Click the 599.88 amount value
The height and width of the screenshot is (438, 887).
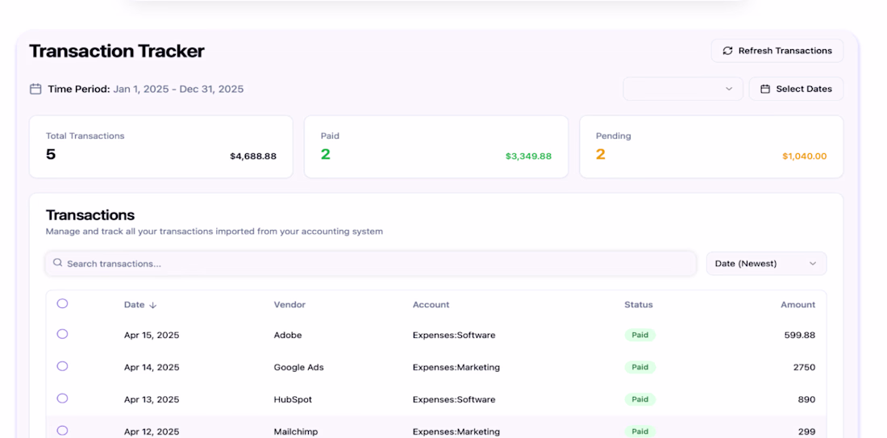800,335
